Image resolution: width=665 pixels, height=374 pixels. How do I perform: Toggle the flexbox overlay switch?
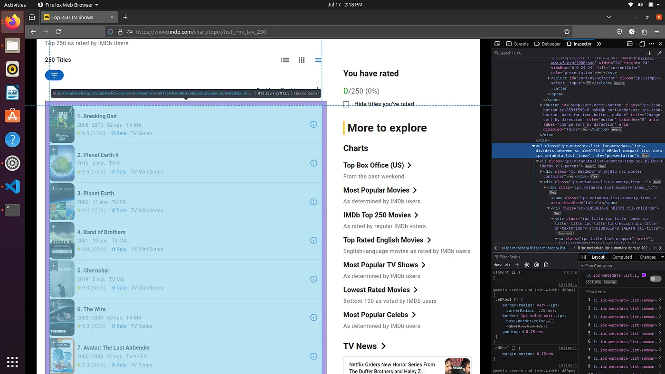(x=655, y=279)
